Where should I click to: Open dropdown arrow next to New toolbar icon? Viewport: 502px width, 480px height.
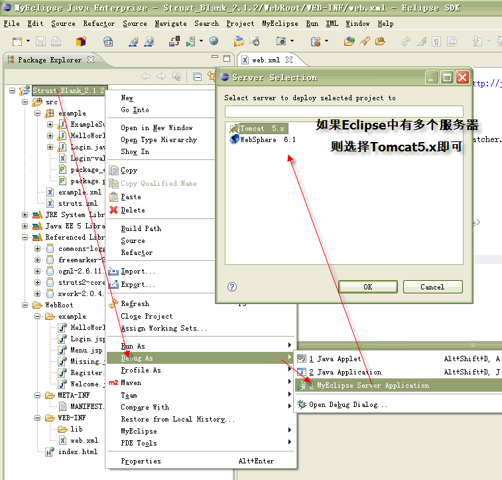(x=28, y=41)
